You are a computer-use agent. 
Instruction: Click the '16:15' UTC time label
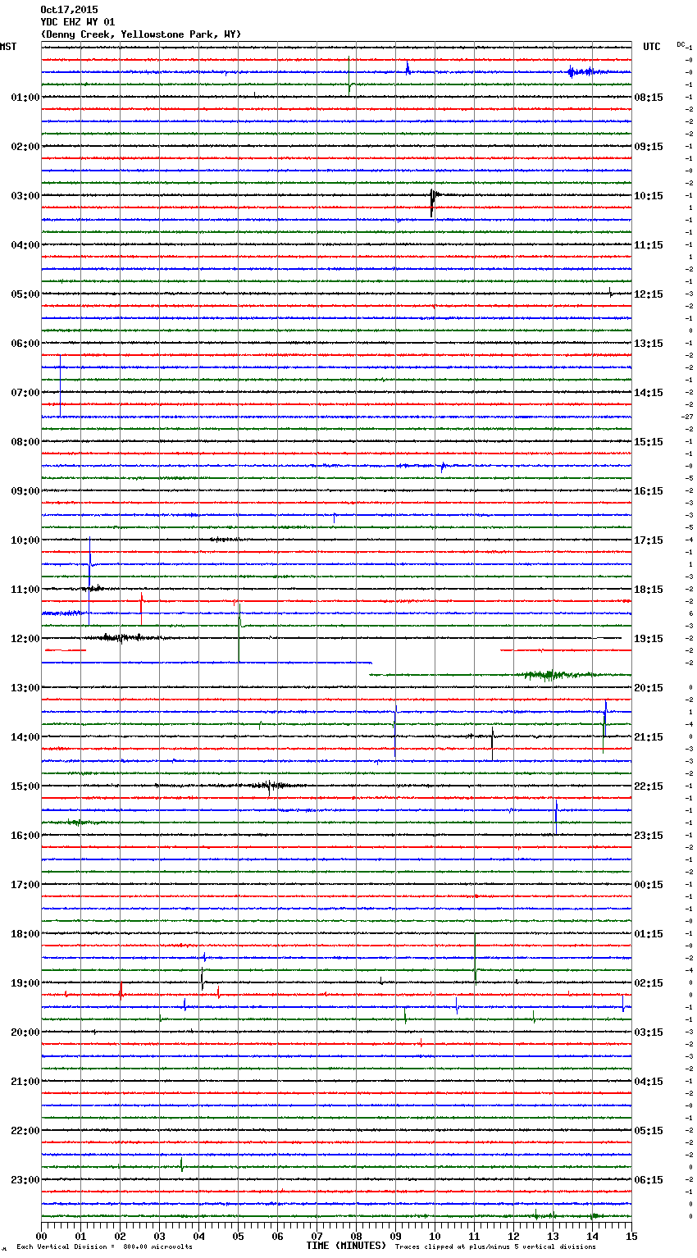tap(649, 491)
